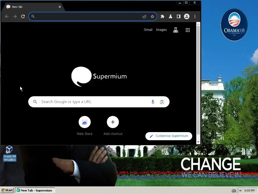This screenshot has width=258, height=194.
Task: Go back using the browser back arrow
Action: pyautogui.click(x=7, y=16)
